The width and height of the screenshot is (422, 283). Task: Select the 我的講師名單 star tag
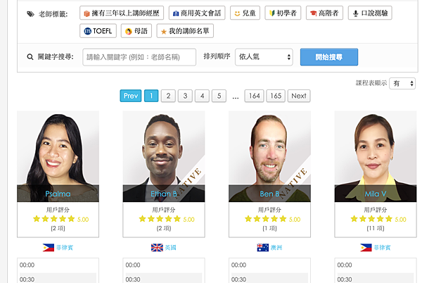point(185,31)
